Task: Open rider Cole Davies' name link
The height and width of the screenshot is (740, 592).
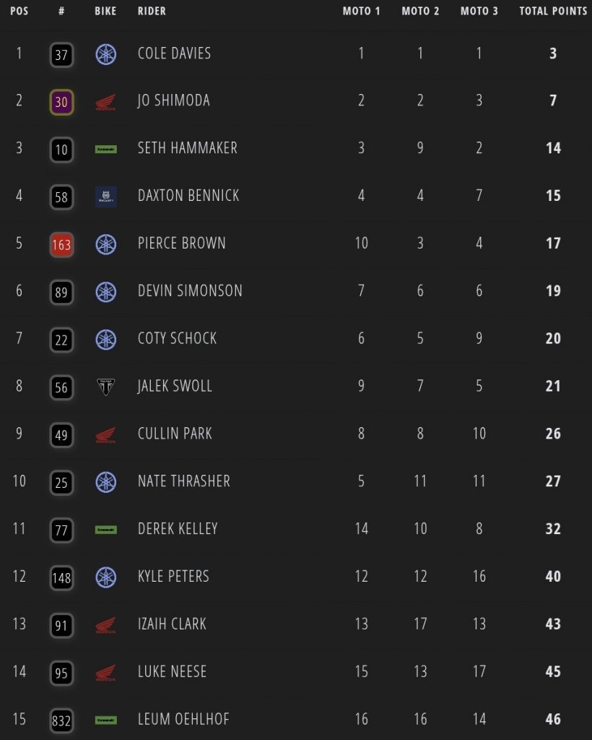Action: 174,53
